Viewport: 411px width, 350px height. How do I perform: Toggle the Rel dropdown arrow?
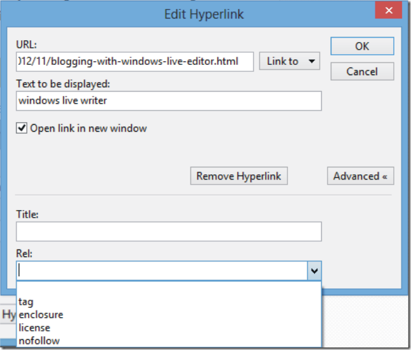coord(314,270)
